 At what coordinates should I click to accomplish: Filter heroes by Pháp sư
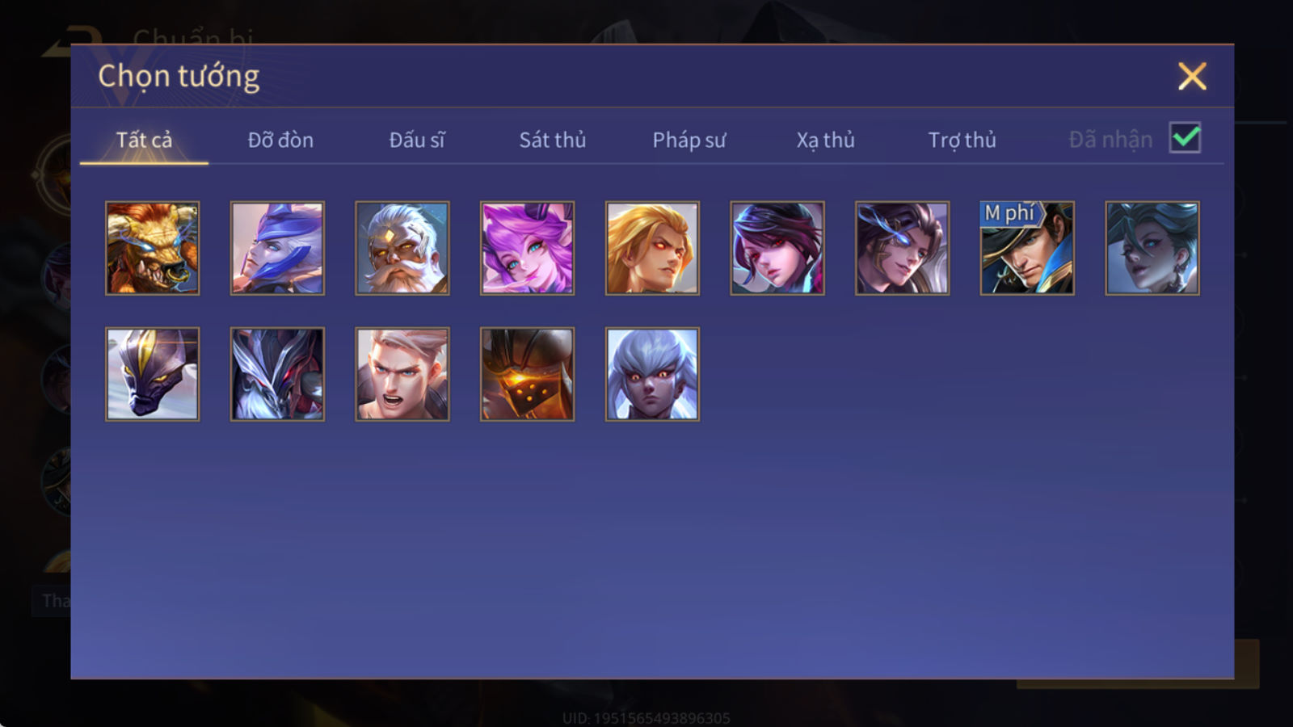pos(689,140)
